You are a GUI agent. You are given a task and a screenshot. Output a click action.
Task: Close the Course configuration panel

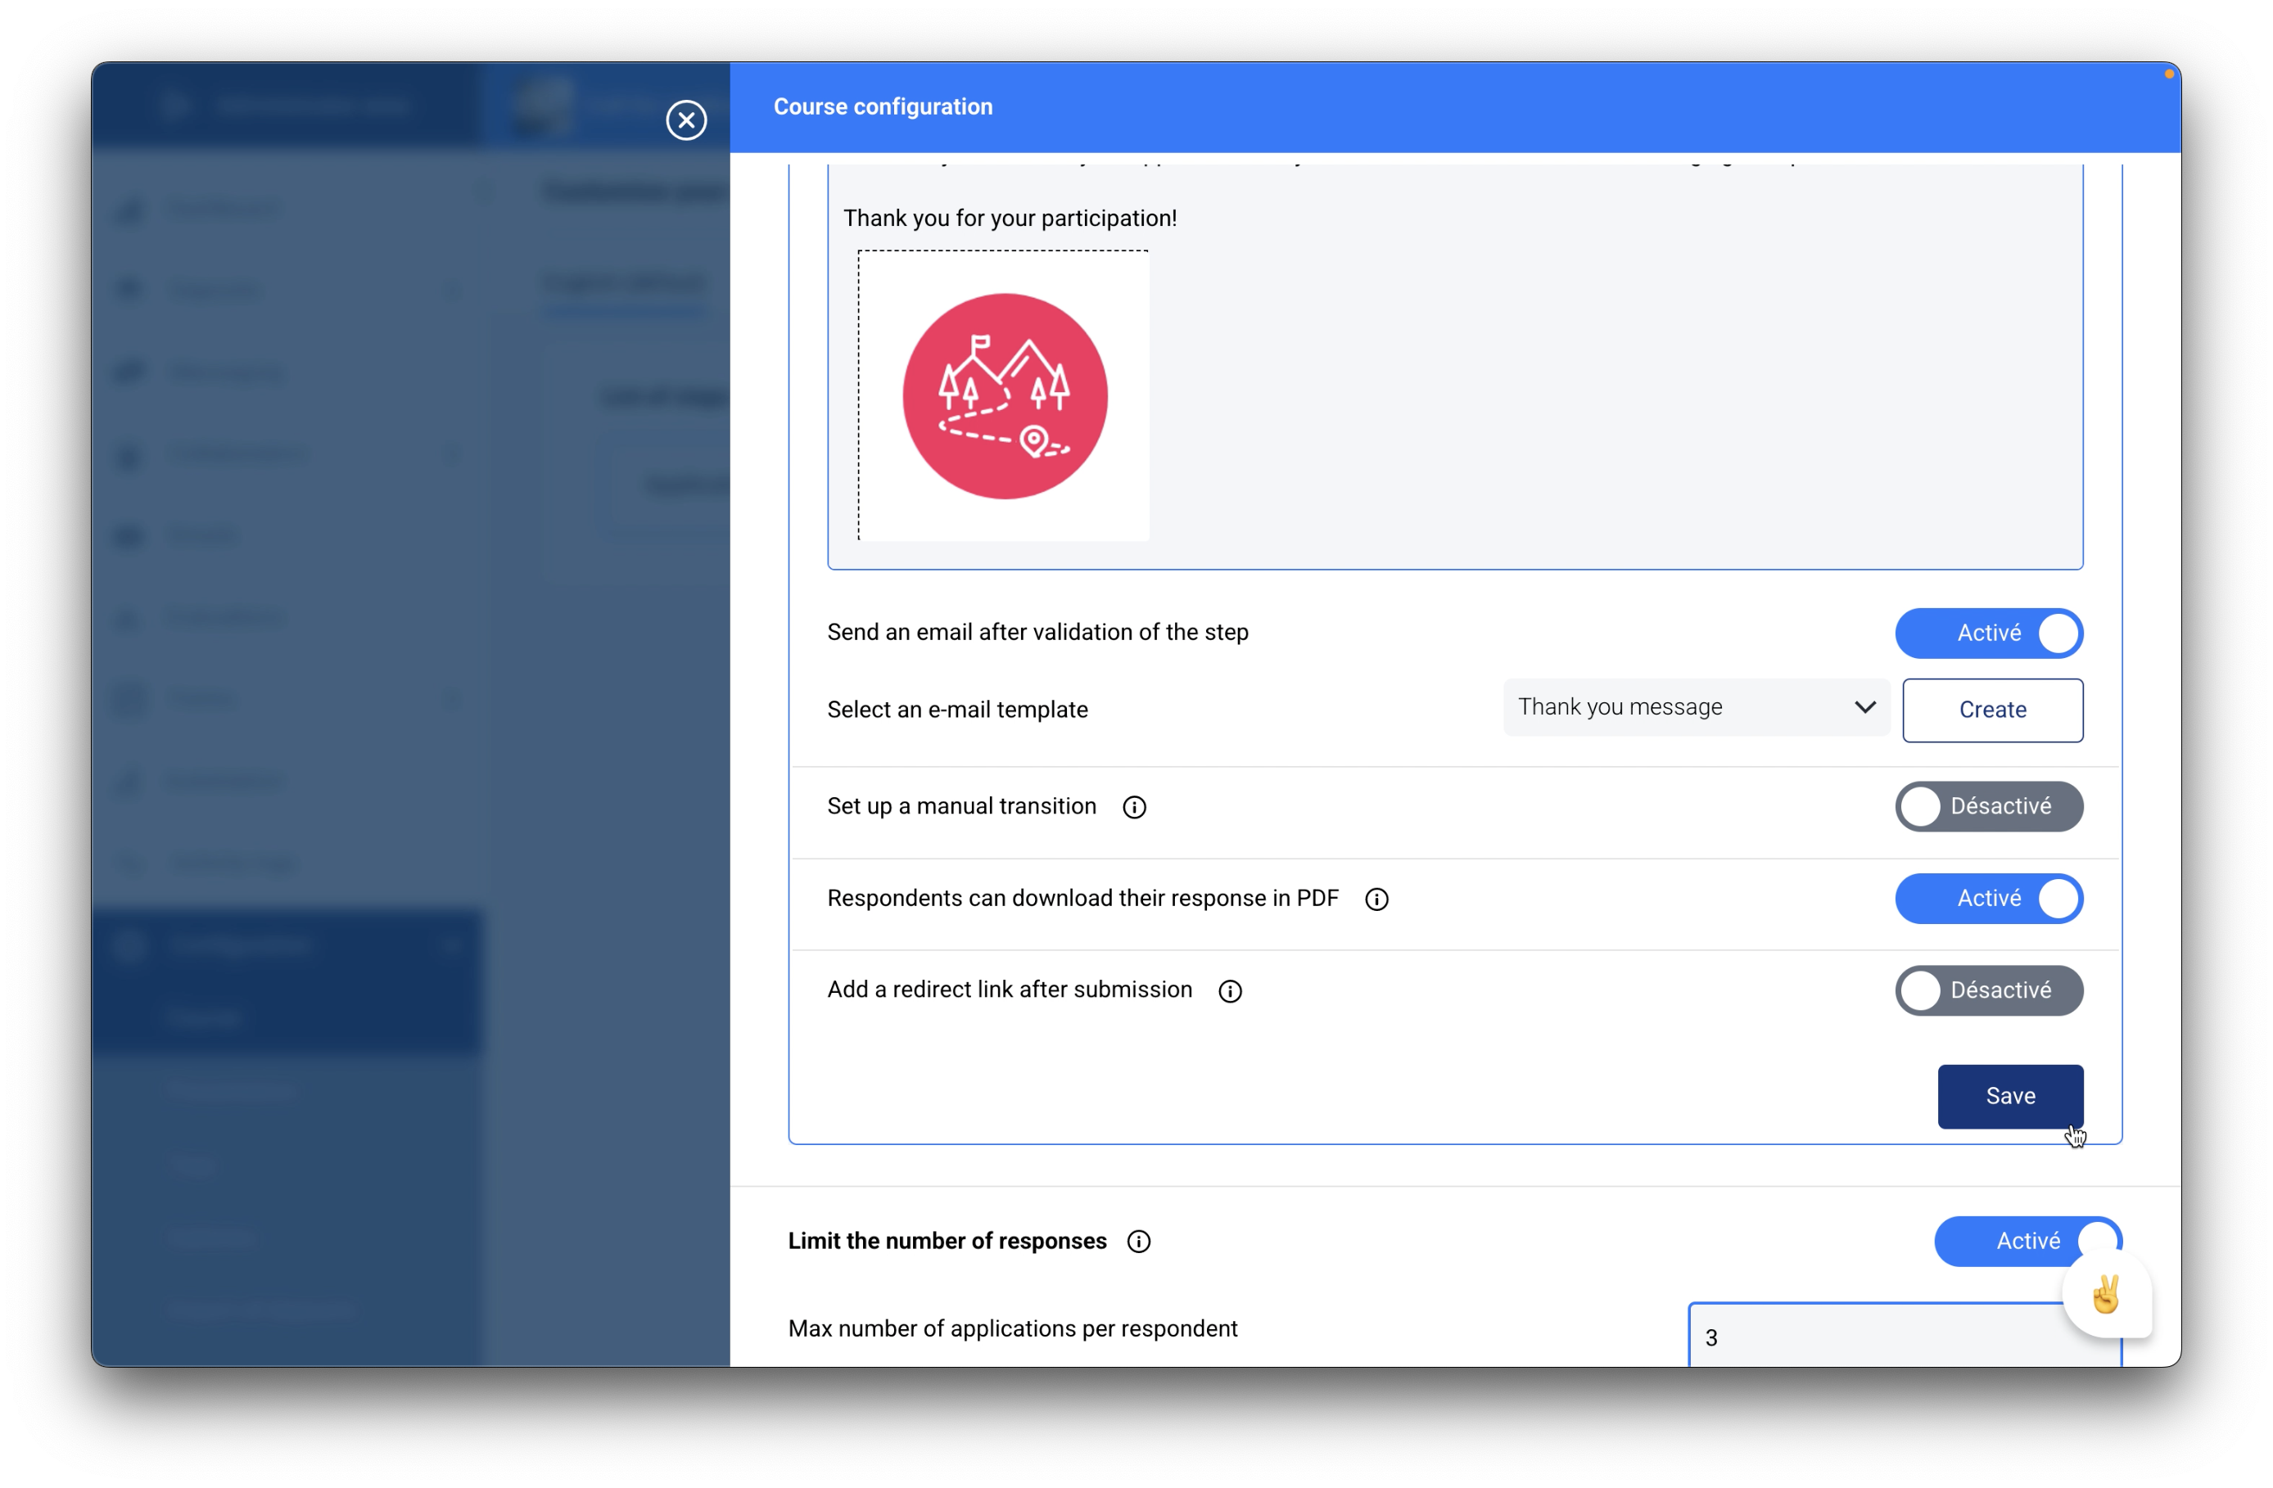tap(685, 120)
